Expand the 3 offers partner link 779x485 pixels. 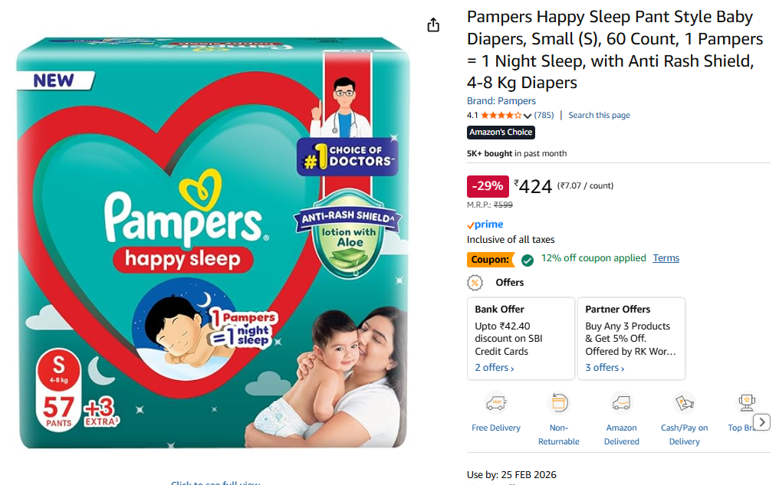click(605, 367)
